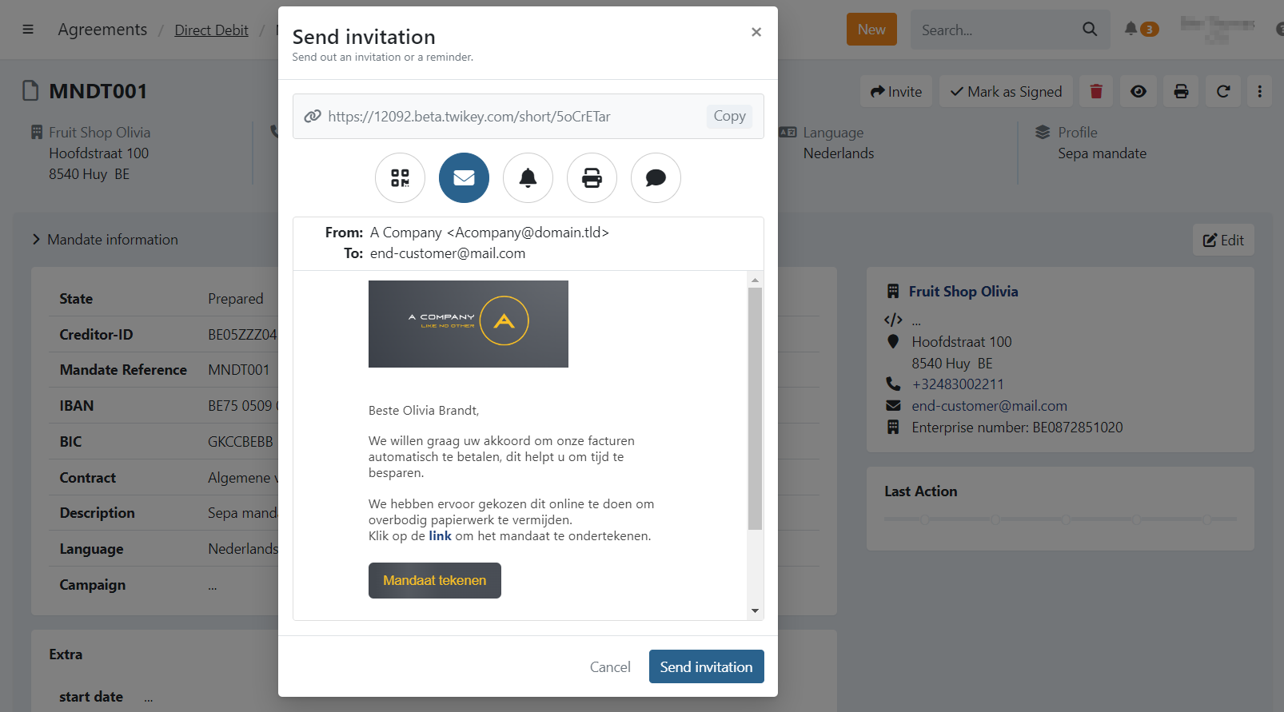
Task: Go to Direct Debit breadcrumb
Action: click(211, 30)
